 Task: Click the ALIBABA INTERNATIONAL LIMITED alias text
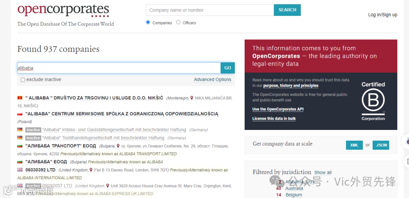click(50, 178)
